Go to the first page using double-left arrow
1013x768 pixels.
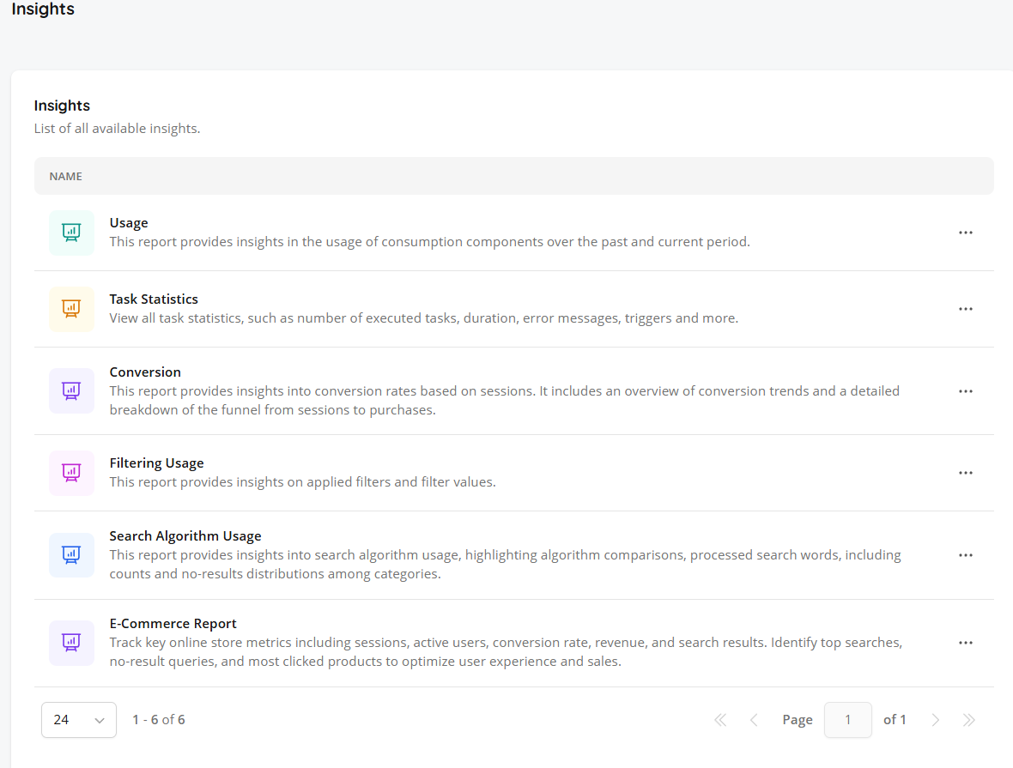(x=719, y=720)
